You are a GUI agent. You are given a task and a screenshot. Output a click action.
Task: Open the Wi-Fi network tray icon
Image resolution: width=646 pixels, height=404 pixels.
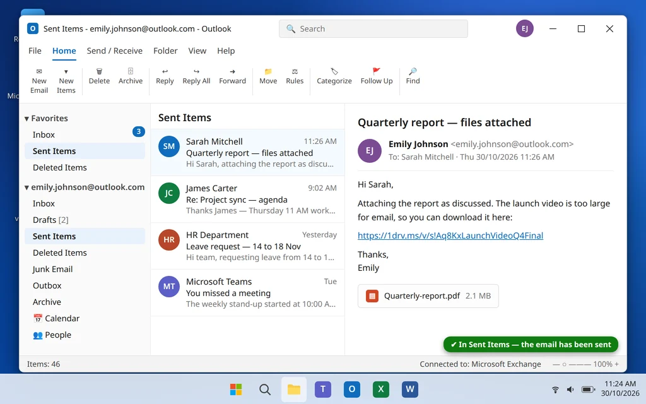(x=555, y=389)
